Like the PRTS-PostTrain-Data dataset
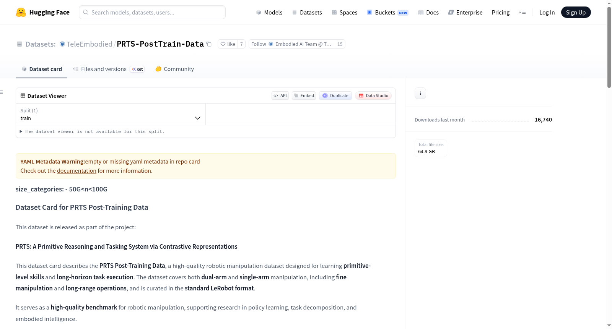Viewport: 612px width, 329px height. (228, 44)
